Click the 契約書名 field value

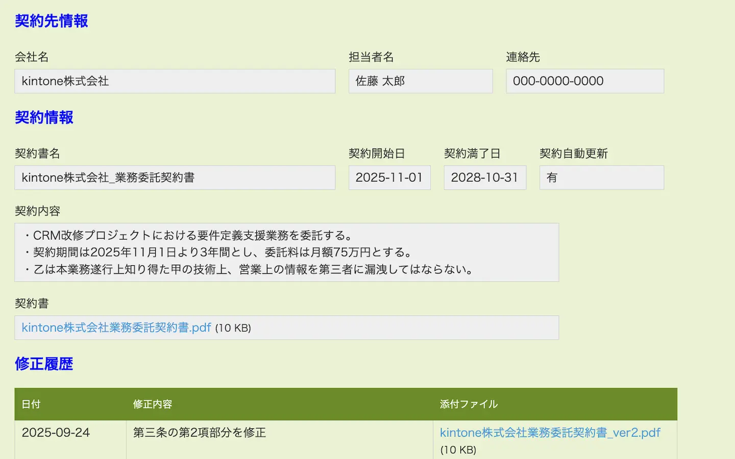(x=175, y=177)
